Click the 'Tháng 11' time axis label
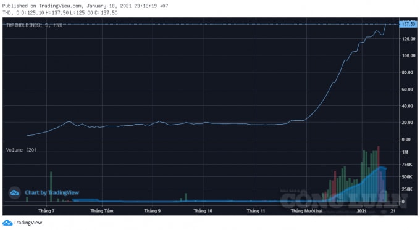The width and height of the screenshot is (420, 230). point(256,211)
